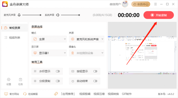Click the headset icon for 在线客服

(25, 94)
